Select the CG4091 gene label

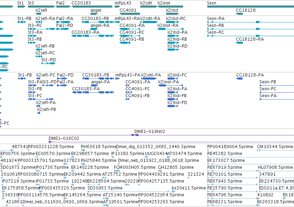coord(128,10)
